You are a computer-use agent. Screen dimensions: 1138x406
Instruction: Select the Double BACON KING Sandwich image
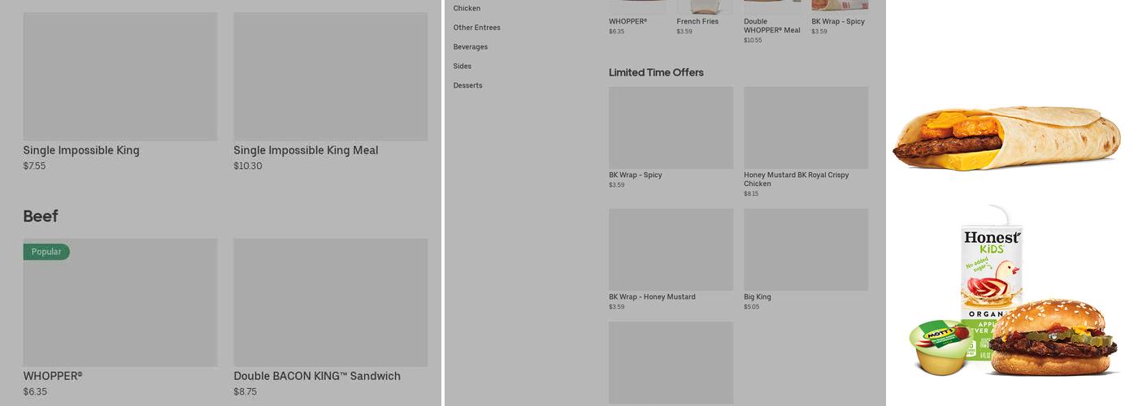[x=330, y=302]
